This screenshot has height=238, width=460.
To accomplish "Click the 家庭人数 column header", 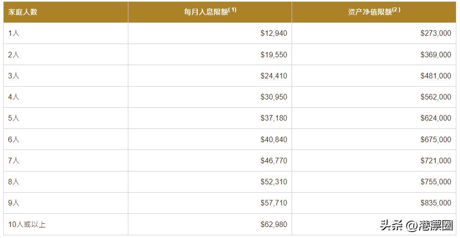I will click(23, 12).
